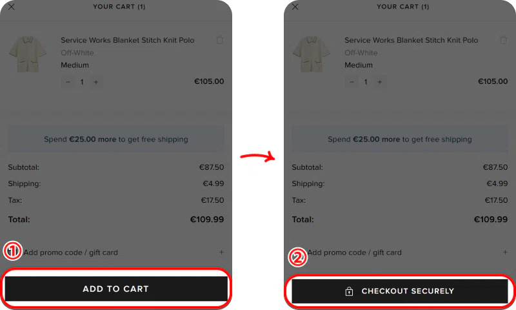Remove the polo using trash icon in step 2 cart

point(504,40)
